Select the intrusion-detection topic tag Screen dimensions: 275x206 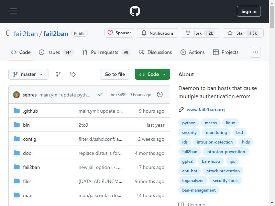point(214,142)
